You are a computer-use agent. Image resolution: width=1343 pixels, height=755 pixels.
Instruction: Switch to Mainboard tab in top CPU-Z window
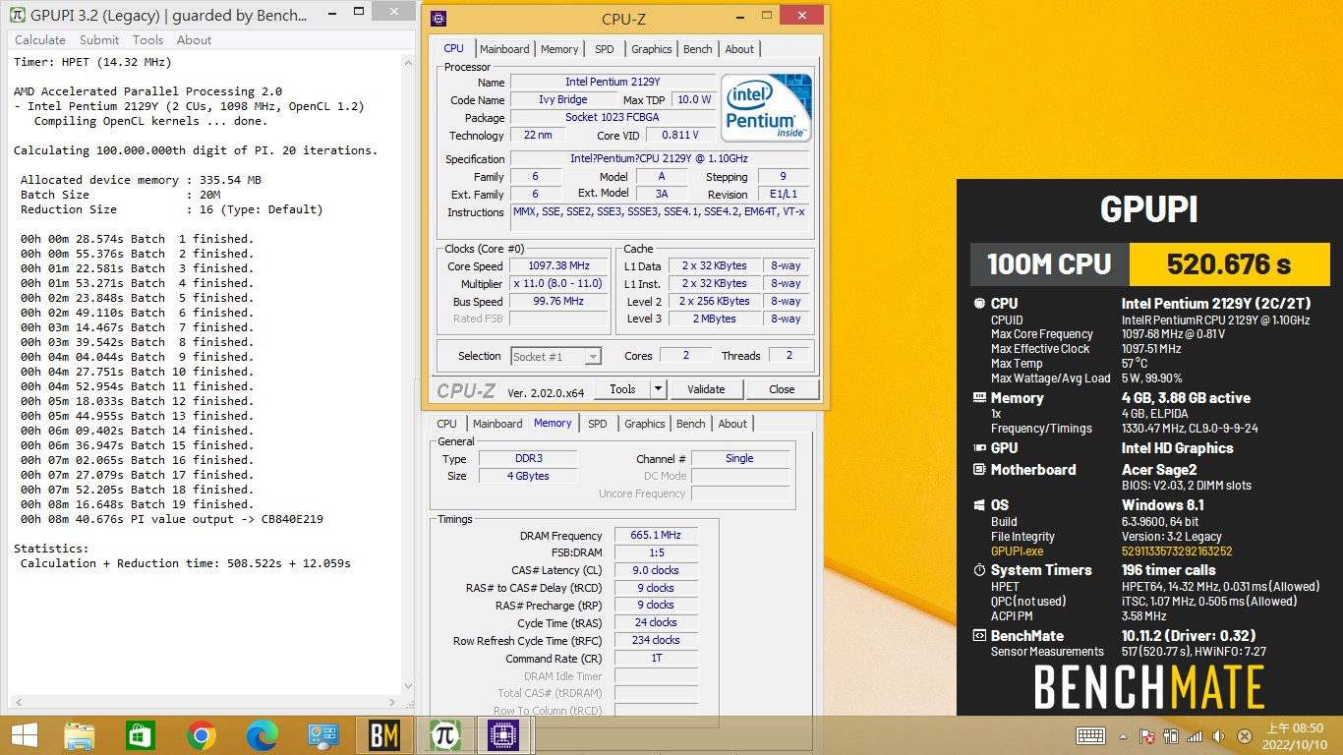pyautogui.click(x=504, y=49)
